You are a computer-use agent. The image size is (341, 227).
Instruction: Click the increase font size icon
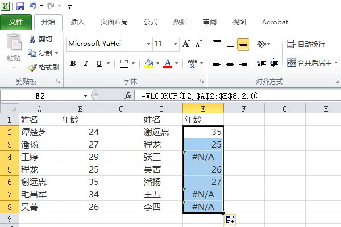point(186,44)
